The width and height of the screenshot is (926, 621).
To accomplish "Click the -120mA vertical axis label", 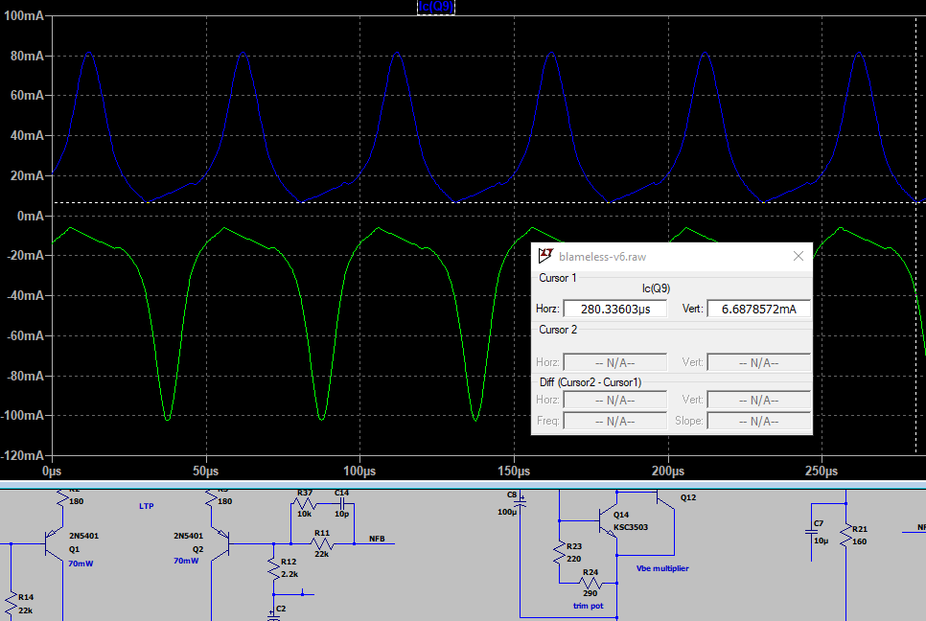I will tap(22, 456).
